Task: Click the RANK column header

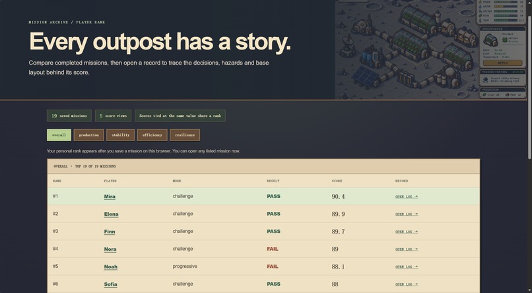Action: pos(57,181)
